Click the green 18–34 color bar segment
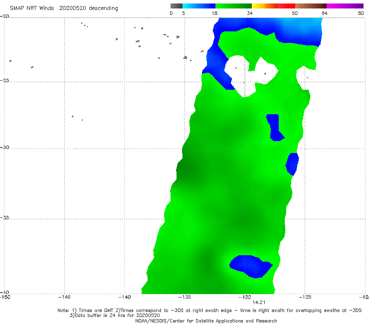The image size is (369, 324). [x=233, y=6]
